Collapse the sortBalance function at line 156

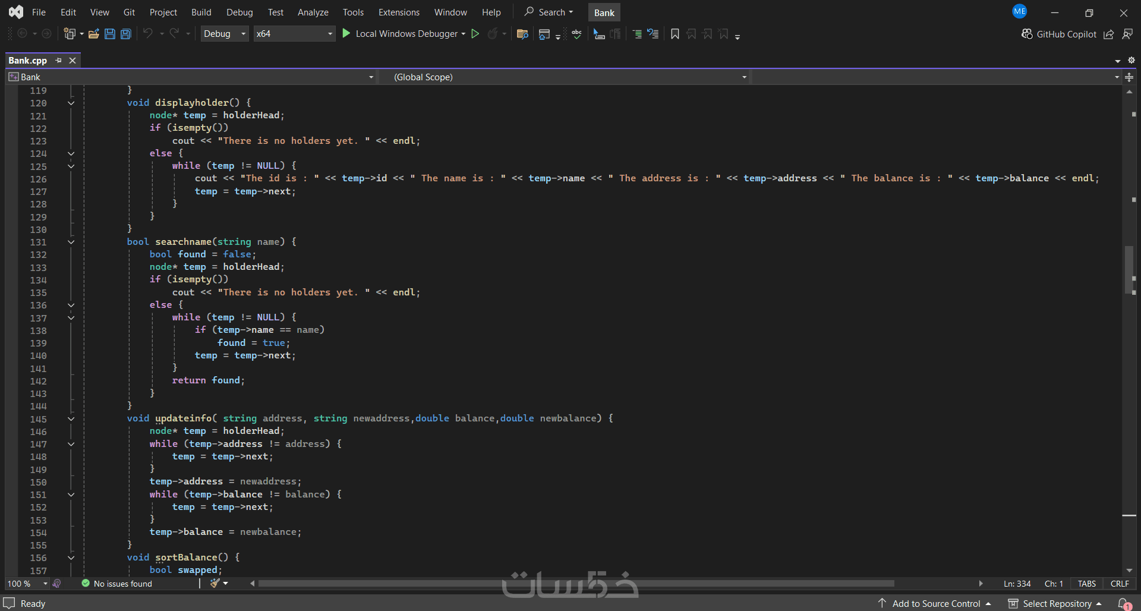pyautogui.click(x=71, y=558)
